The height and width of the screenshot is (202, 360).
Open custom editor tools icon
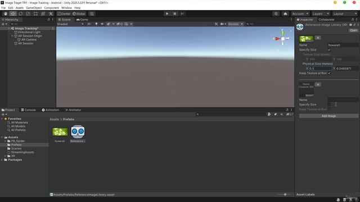[51, 13]
